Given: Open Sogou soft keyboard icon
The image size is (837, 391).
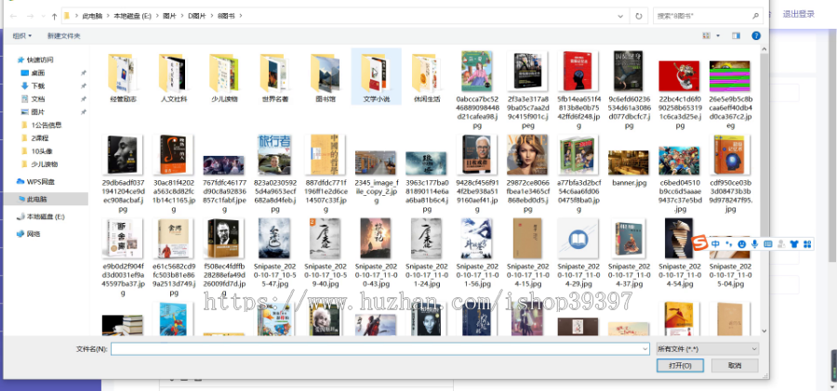Looking at the screenshot, I should tap(767, 243).
